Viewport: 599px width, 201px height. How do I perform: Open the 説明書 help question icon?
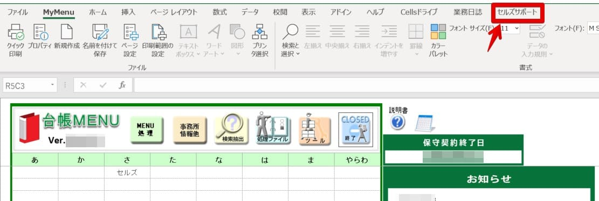click(398, 122)
